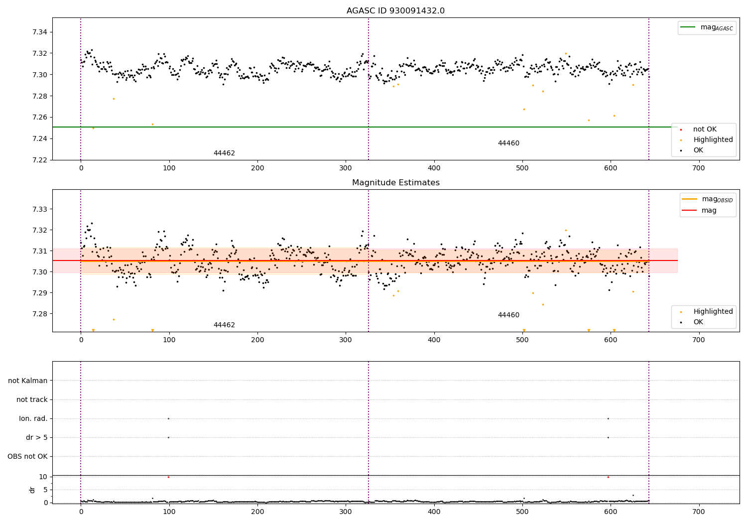Click the 44460 label in middle plot
This screenshot has width=747, height=523.
click(508, 315)
